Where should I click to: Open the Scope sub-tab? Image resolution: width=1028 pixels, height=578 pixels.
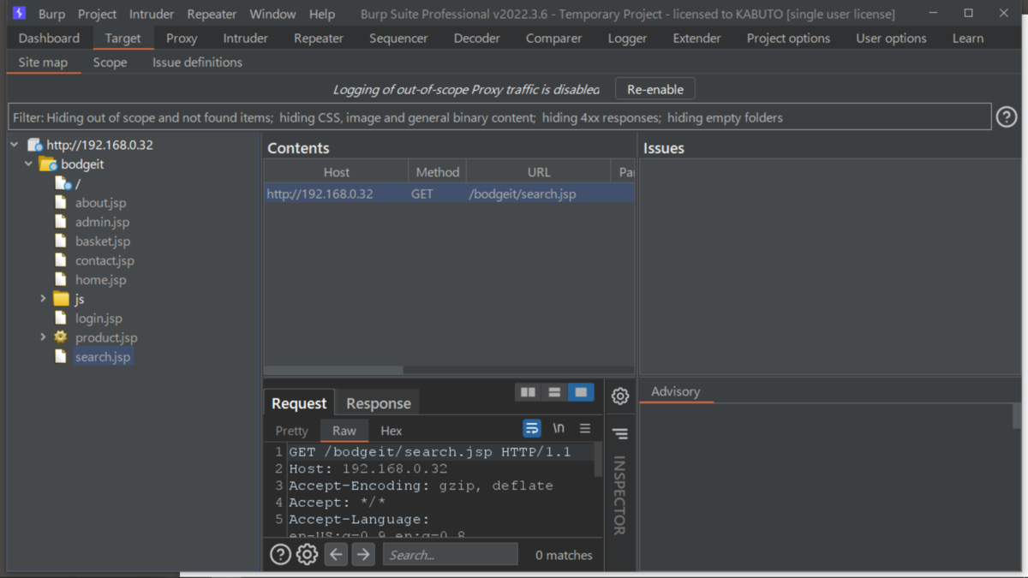pyautogui.click(x=110, y=63)
